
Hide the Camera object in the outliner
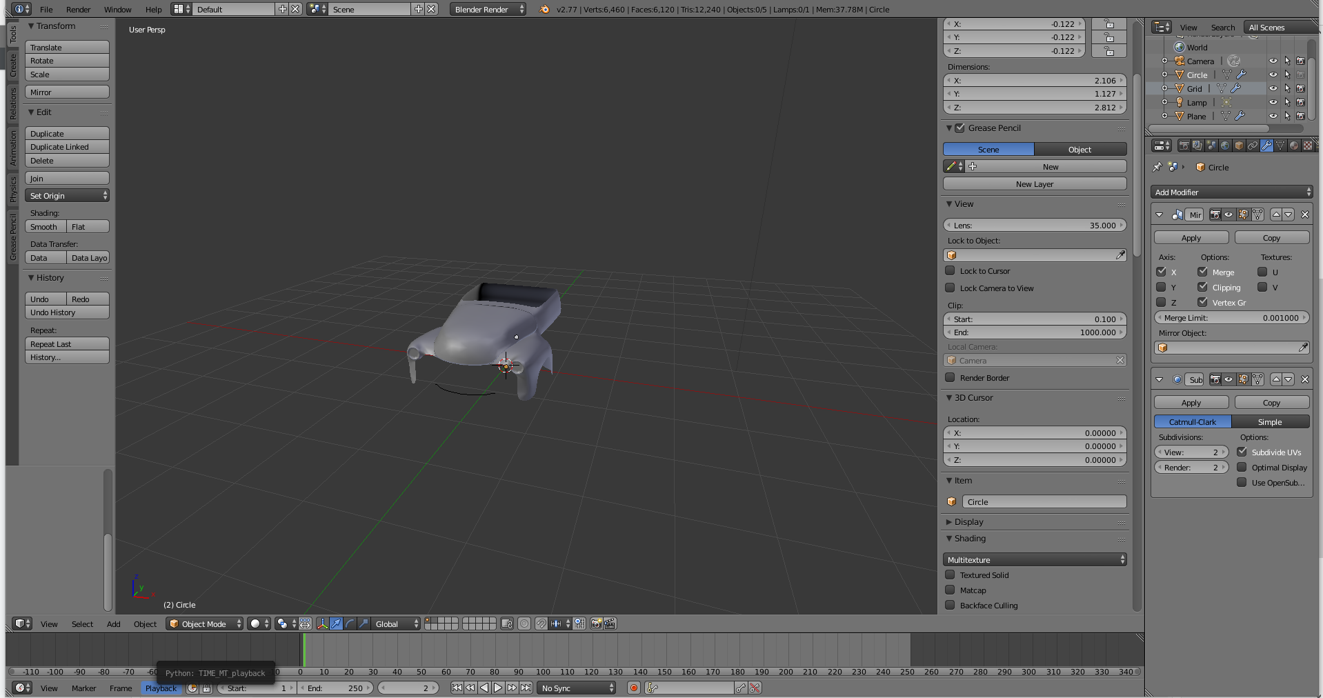pyautogui.click(x=1273, y=61)
